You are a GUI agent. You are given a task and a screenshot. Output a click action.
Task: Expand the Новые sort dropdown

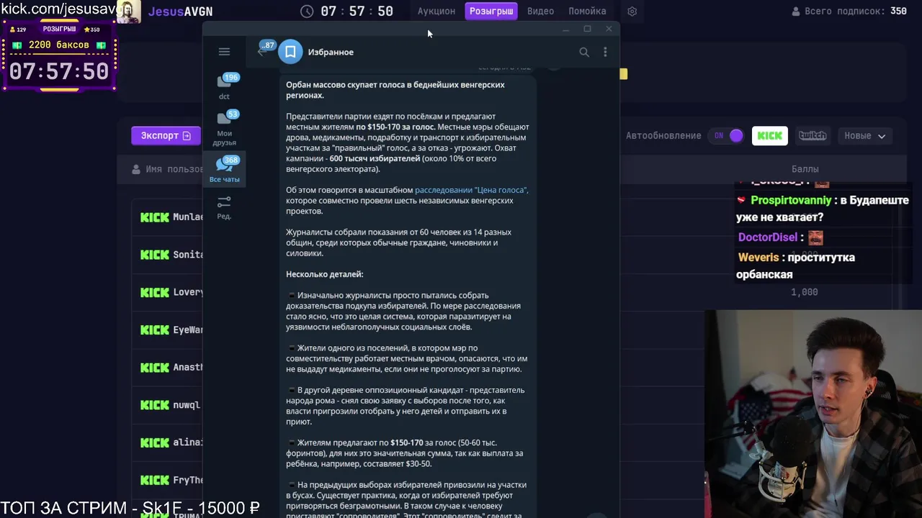[864, 135]
